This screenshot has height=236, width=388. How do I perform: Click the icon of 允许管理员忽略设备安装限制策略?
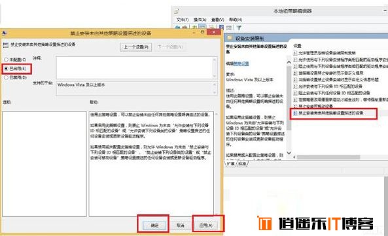tap(295, 53)
